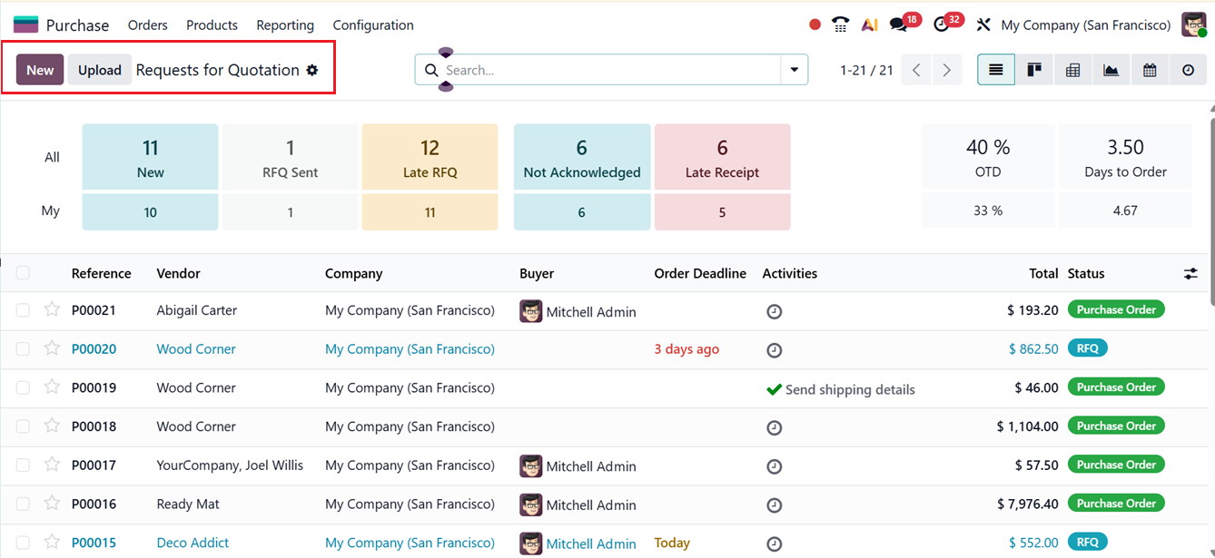Open the Activity view
The width and height of the screenshot is (1215, 558).
click(x=1188, y=69)
